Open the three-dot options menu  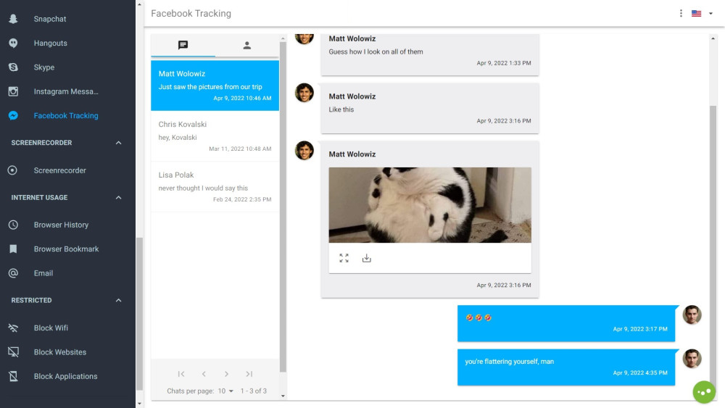(x=681, y=13)
